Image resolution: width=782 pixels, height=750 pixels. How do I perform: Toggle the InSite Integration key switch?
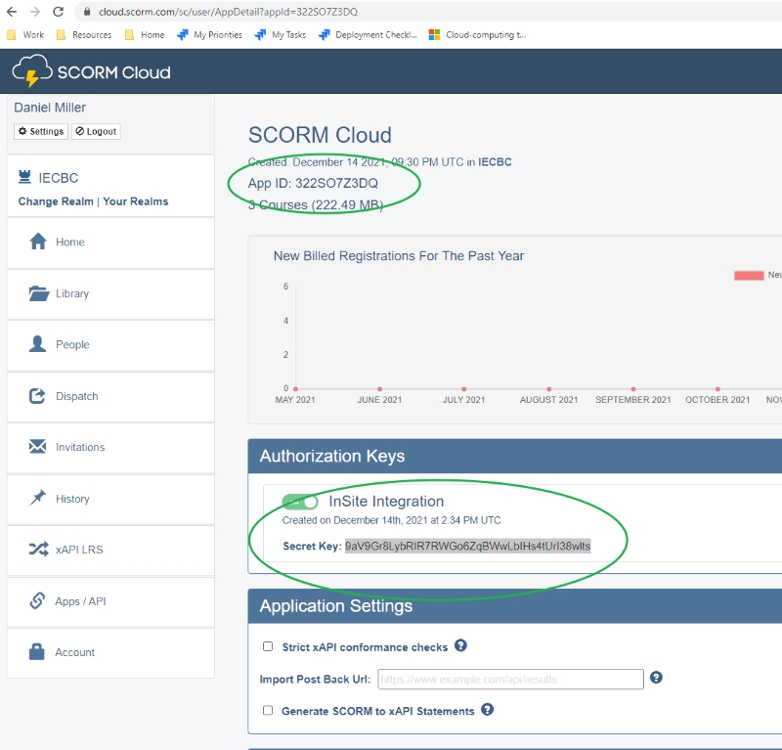tap(300, 502)
